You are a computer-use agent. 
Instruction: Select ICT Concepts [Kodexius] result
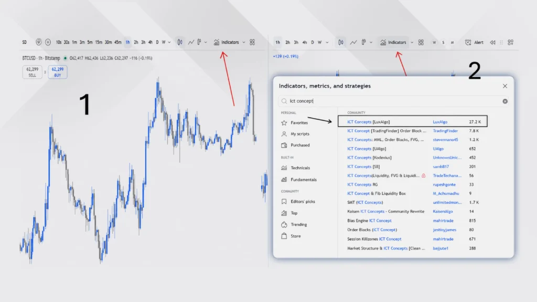[x=369, y=158]
